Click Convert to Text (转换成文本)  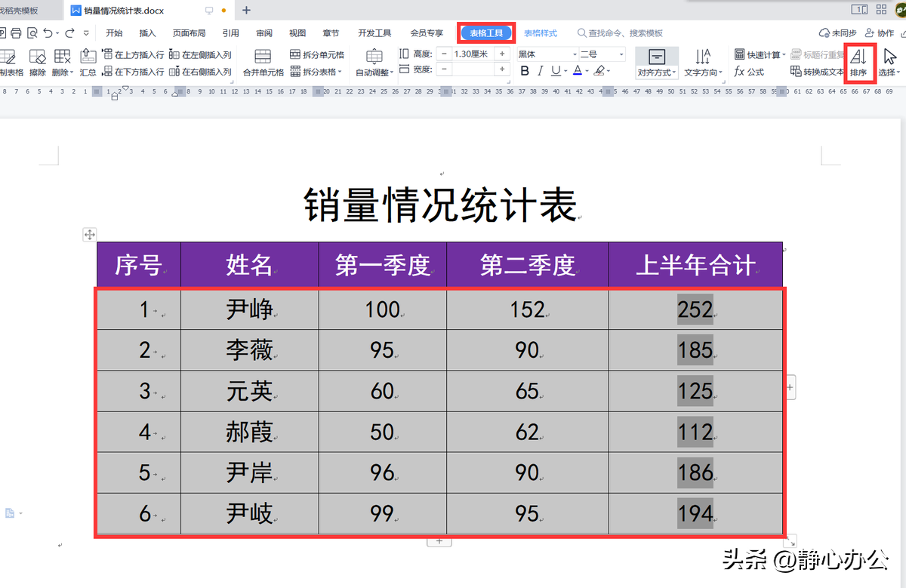(817, 72)
